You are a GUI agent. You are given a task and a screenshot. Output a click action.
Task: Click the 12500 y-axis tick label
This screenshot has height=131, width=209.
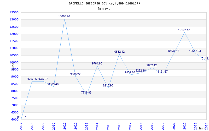[14, 27]
